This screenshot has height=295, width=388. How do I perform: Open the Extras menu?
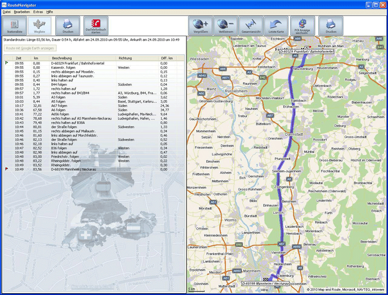tap(38, 12)
